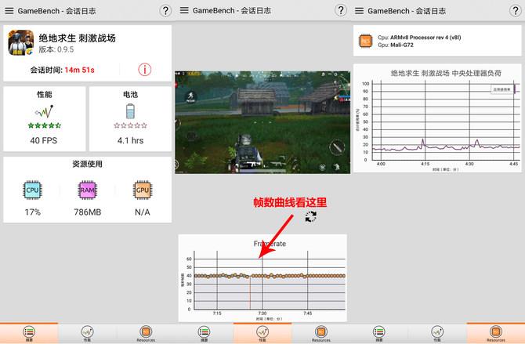The width and height of the screenshot is (525, 344).
Task: Open hamburger menu in left summary screen
Action: 9,11
